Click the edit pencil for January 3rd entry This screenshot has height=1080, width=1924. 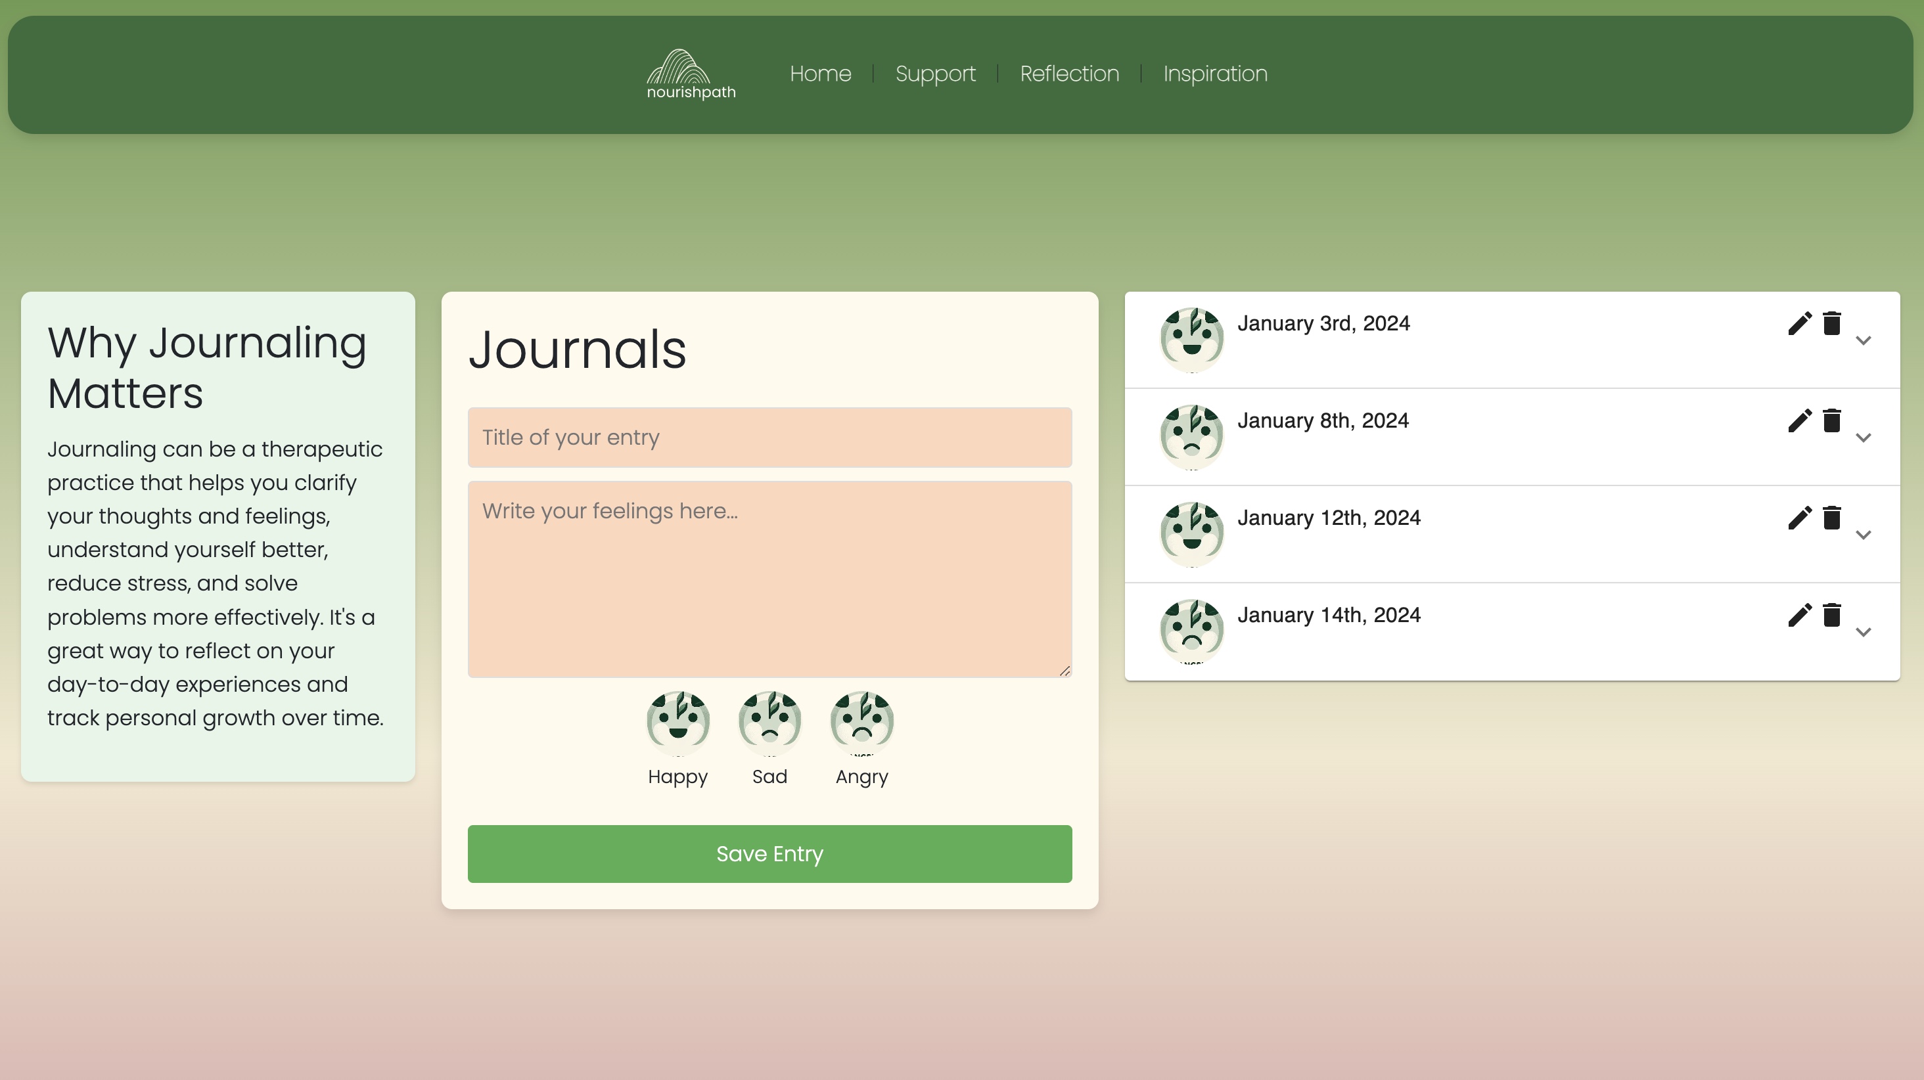(1799, 323)
